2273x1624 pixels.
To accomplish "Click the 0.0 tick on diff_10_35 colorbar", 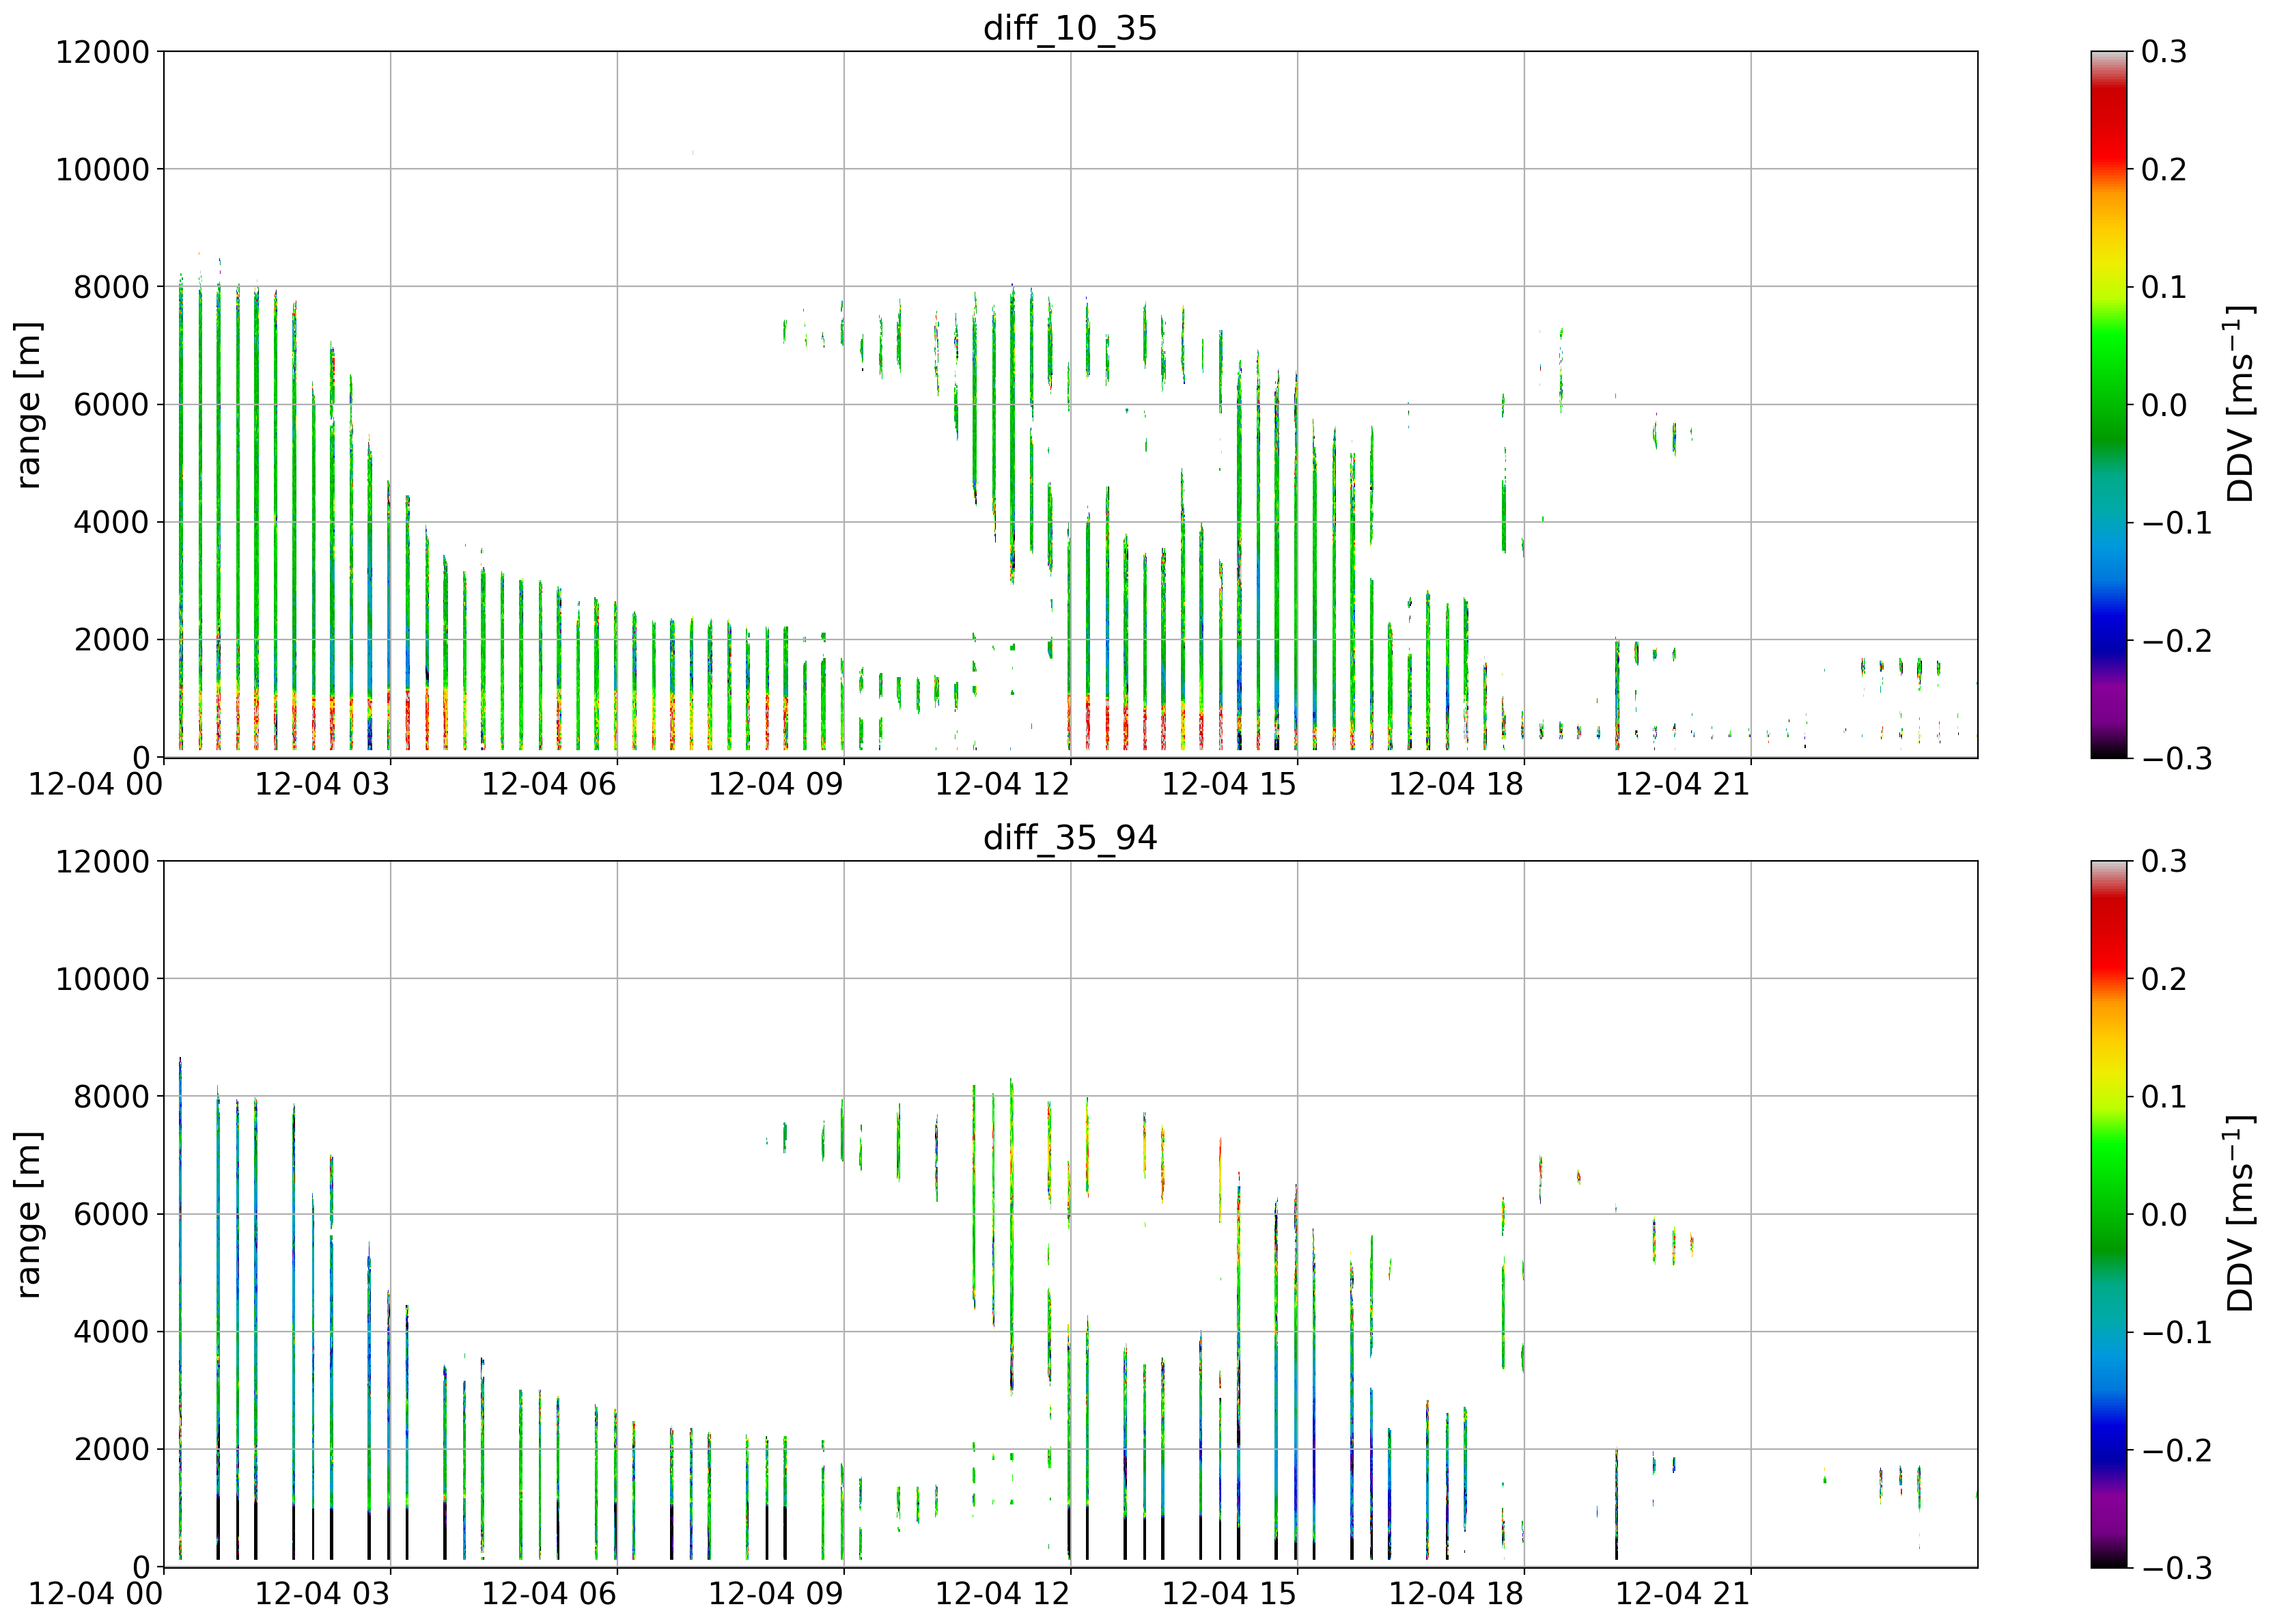I will click(x=2164, y=405).
